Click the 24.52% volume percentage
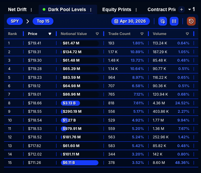The height and width of the screenshot is (173, 201). pos(182,103)
